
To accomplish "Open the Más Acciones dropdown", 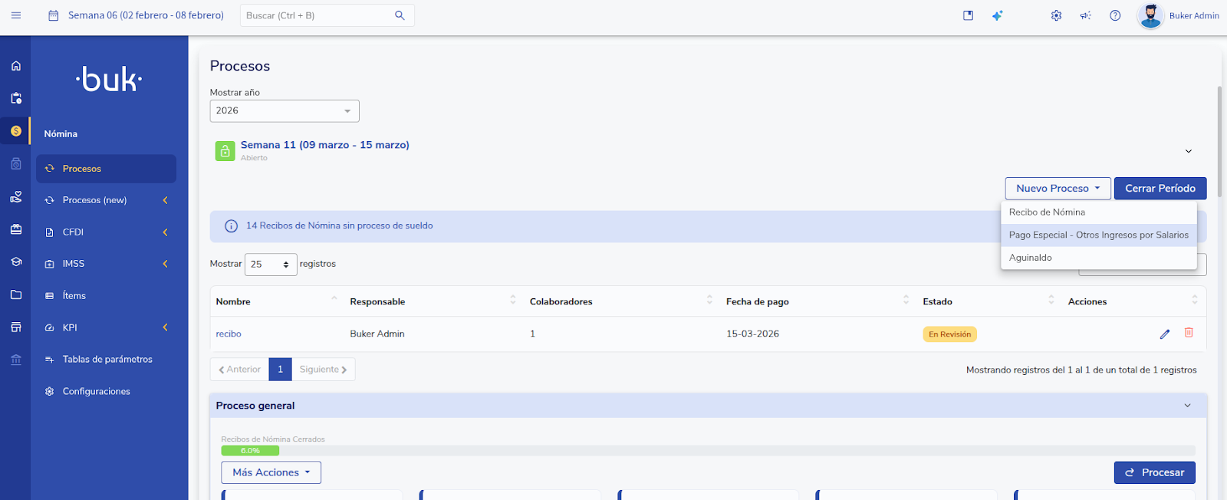I will 271,472.
